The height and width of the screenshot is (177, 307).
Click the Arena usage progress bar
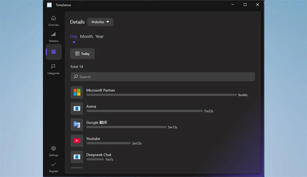[144, 111]
